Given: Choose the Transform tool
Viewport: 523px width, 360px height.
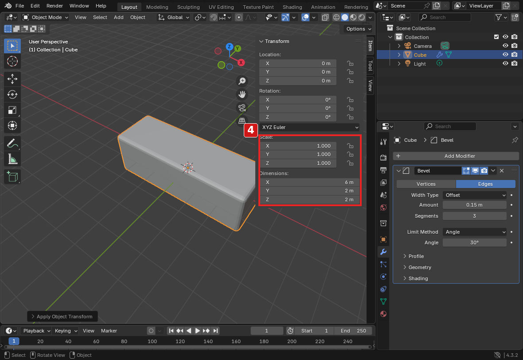Looking at the screenshot, I should tap(12, 126).
